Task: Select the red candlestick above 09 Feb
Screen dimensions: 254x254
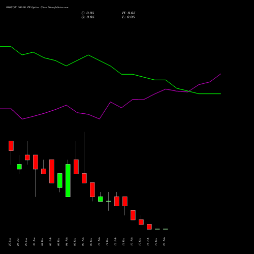Action: tap(92, 190)
